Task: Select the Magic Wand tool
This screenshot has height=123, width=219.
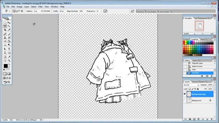Action: coord(9,26)
